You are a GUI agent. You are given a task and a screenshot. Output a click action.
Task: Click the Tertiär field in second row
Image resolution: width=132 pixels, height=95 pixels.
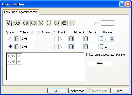(x=94, y=47)
